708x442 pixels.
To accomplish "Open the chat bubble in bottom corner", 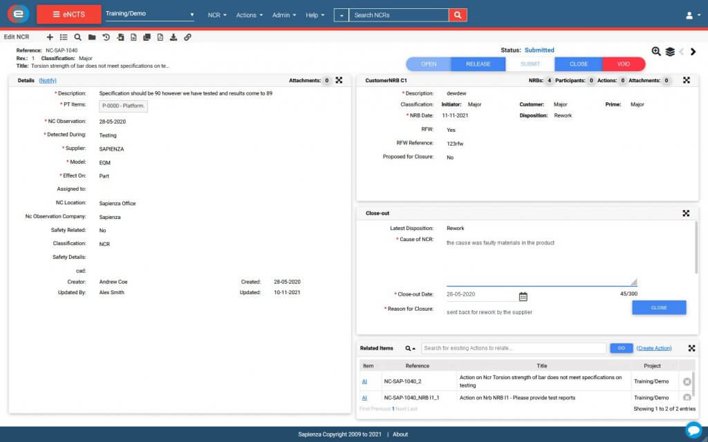I will [x=693, y=429].
